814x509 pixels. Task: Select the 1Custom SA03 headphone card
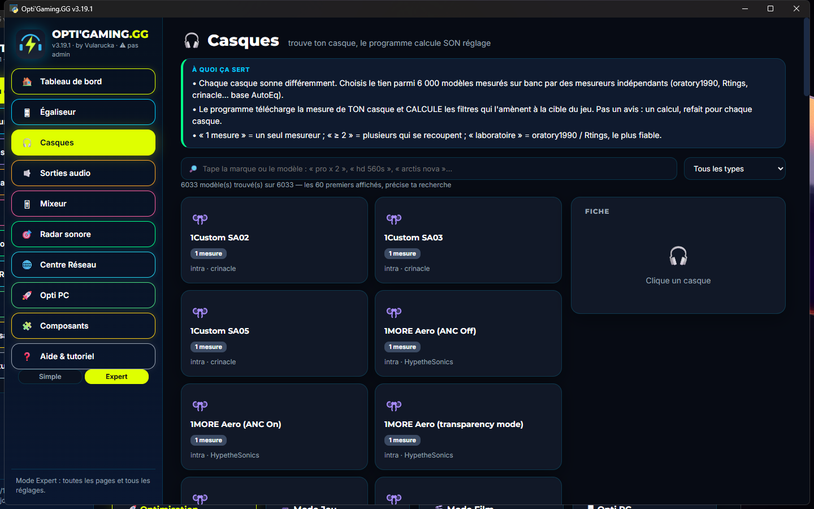(468, 240)
